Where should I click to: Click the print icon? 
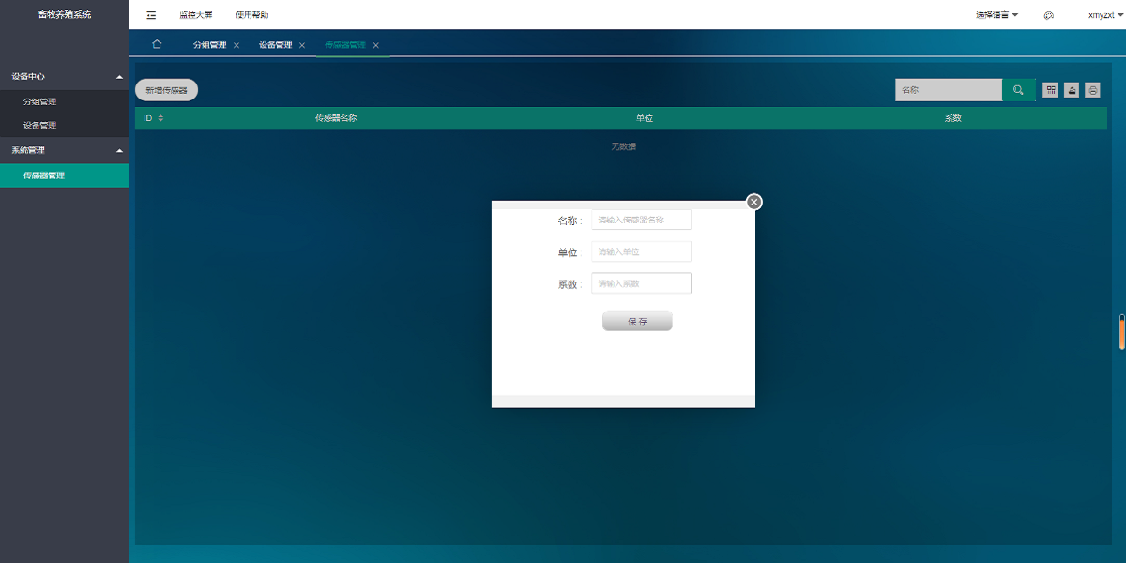(x=1091, y=89)
